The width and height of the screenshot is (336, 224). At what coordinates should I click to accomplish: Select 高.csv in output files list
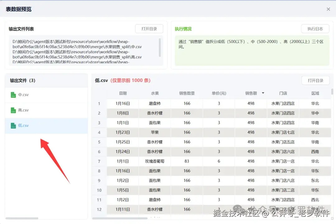[46, 110]
